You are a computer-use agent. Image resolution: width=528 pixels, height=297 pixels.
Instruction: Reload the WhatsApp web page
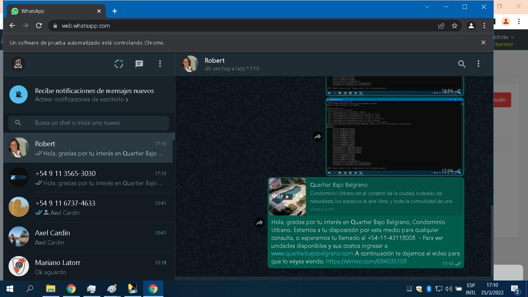coord(39,26)
